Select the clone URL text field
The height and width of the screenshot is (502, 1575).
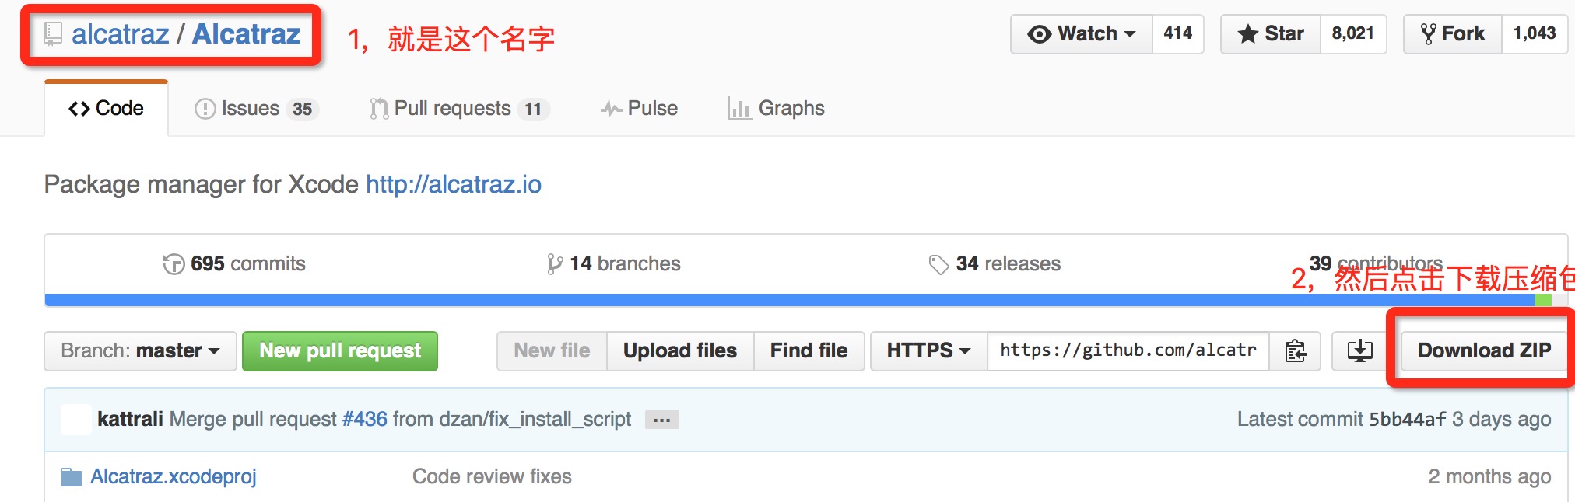pyautogui.click(x=1128, y=351)
